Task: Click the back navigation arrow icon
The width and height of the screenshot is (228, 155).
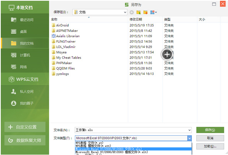Action: point(132,12)
